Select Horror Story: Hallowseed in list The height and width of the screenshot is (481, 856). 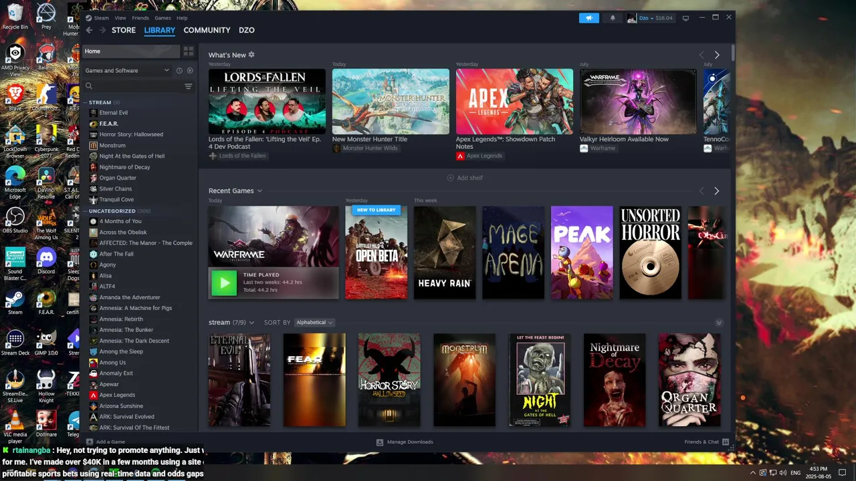tap(131, 134)
